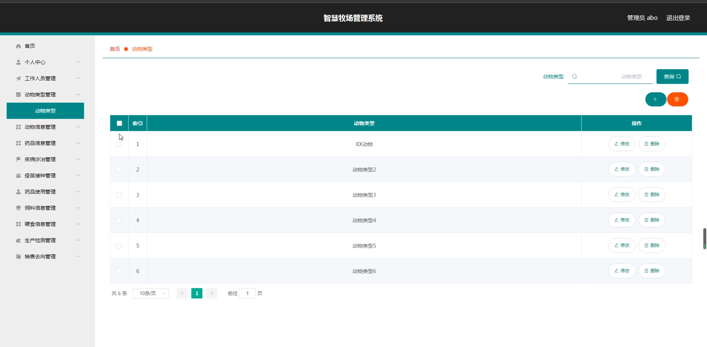The height and width of the screenshot is (347, 707).
Task: Click the icon beside 生产检测管理
Action: pos(18,240)
